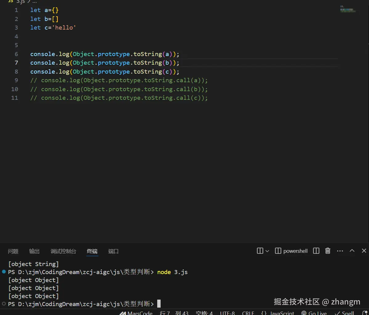The width and height of the screenshot is (369, 315).
Task: Click the code line let b=[]
Action: [x=44, y=19]
